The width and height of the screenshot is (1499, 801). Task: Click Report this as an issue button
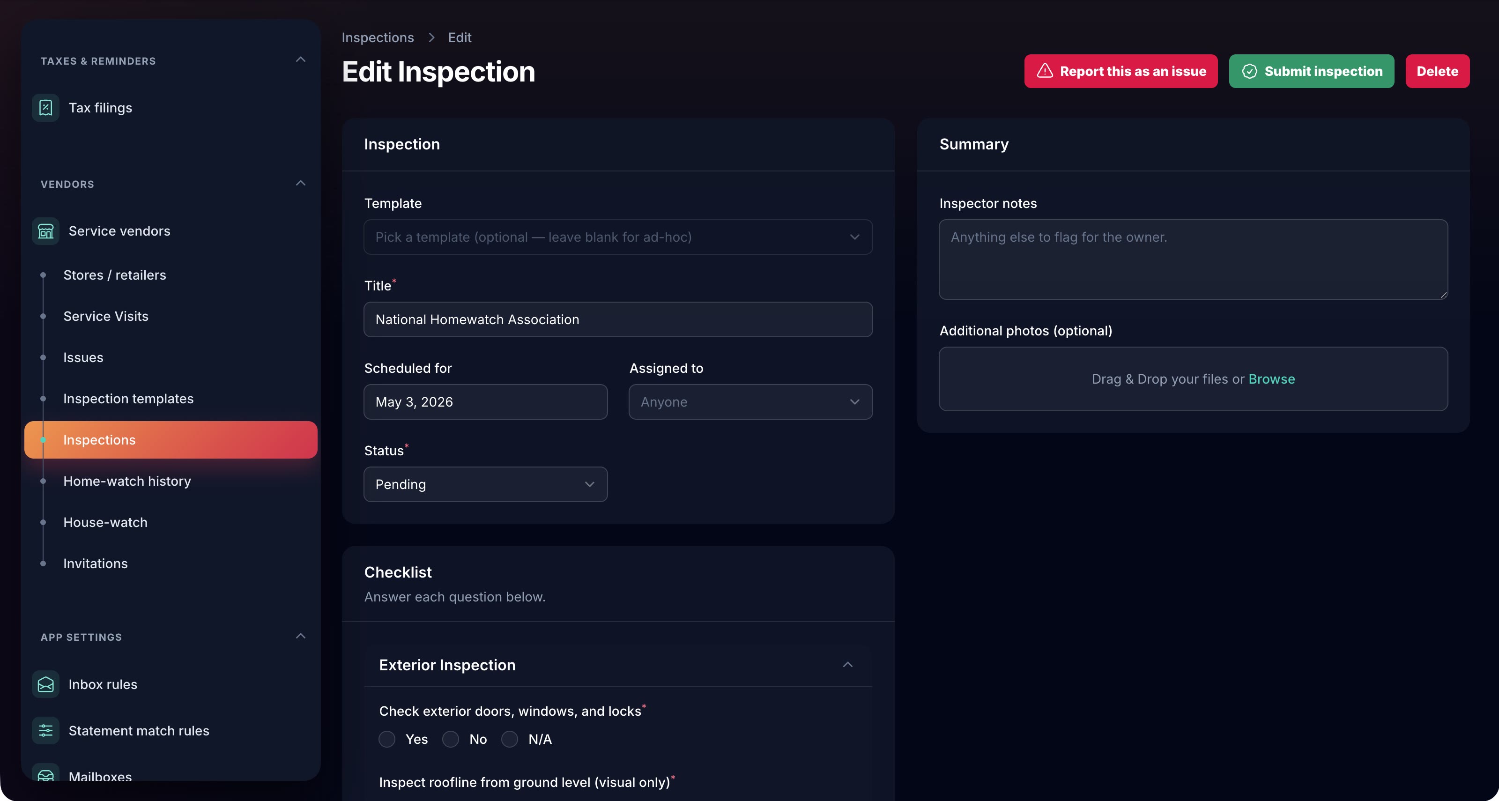click(x=1121, y=71)
